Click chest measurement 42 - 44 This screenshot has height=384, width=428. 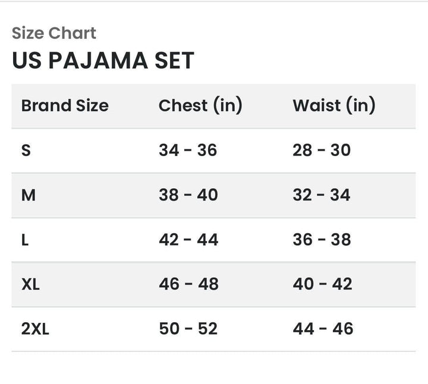188,240
